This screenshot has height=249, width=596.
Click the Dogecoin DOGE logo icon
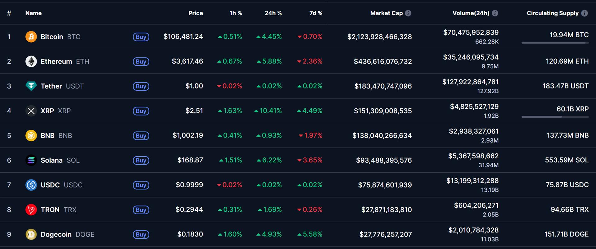(31, 234)
